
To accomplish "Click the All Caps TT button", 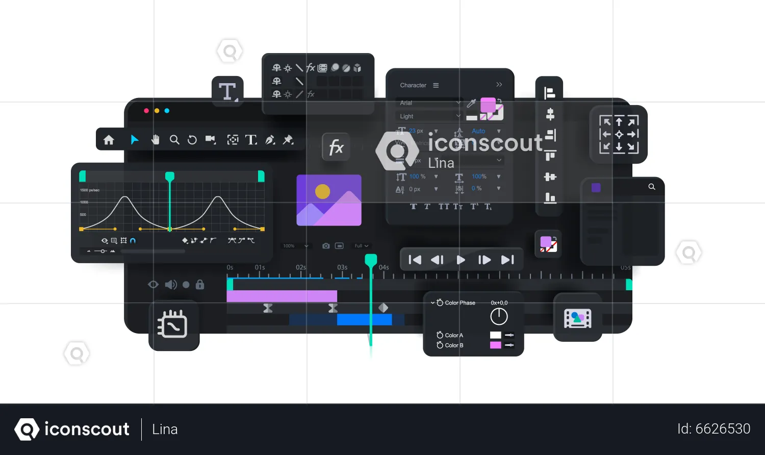I will pos(444,206).
